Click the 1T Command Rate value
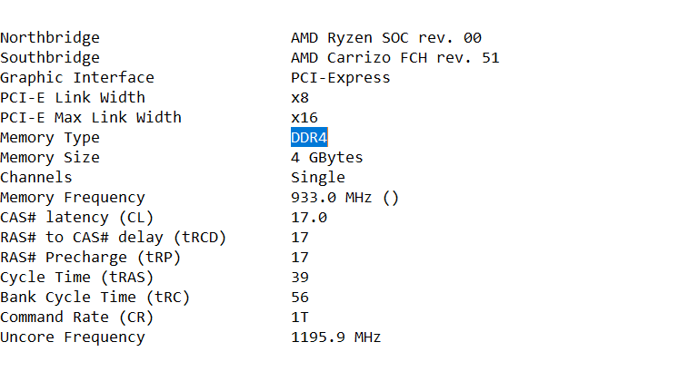 point(300,318)
